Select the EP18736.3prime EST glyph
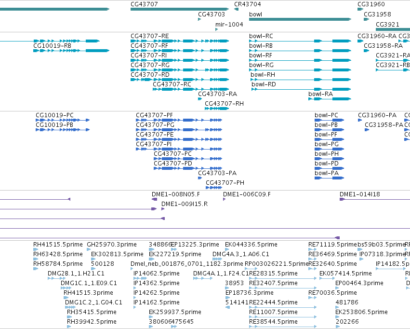This screenshot has width=410, height=329. 227,298
